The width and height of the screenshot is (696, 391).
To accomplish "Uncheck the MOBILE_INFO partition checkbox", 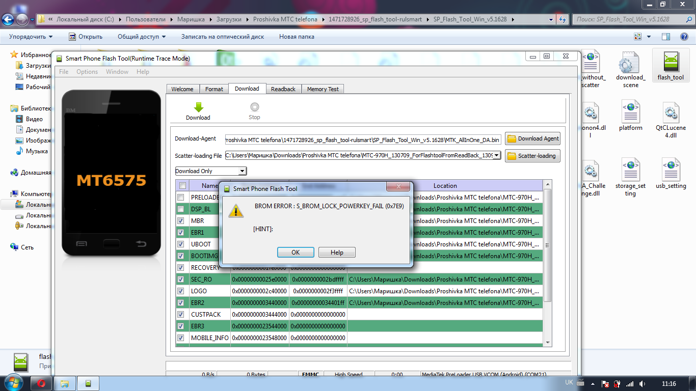I will point(181,338).
